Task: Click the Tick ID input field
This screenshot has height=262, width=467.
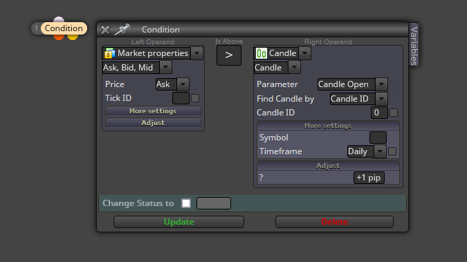Action: tap(181, 98)
